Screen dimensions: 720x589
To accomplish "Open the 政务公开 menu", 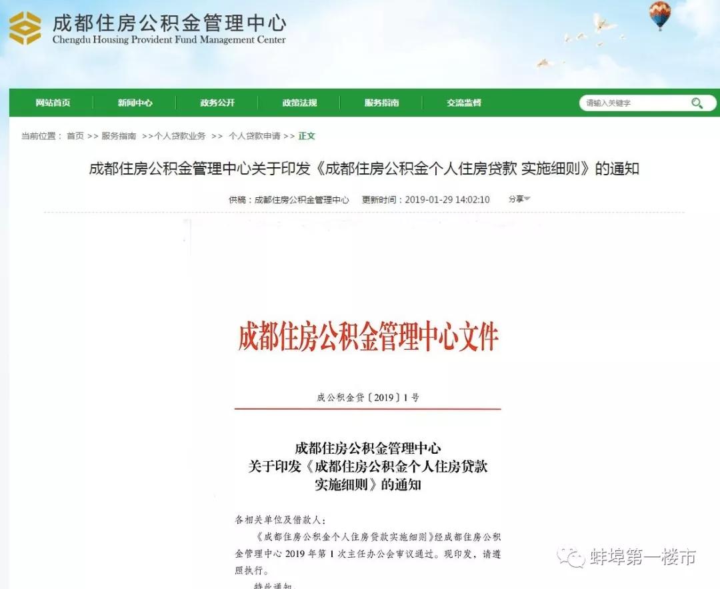I will [217, 103].
